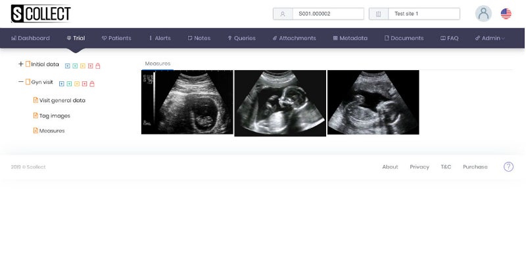Image resolution: width=526 pixels, height=274 pixels.
Task: Click the blue plus icon beside Initial data
Action: point(67,66)
